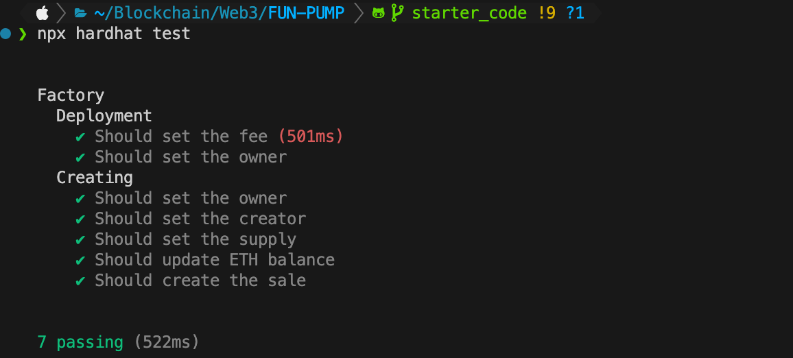The width and height of the screenshot is (793, 358).
Task: Click the Deployment test group heading
Action: pyautogui.click(x=104, y=117)
